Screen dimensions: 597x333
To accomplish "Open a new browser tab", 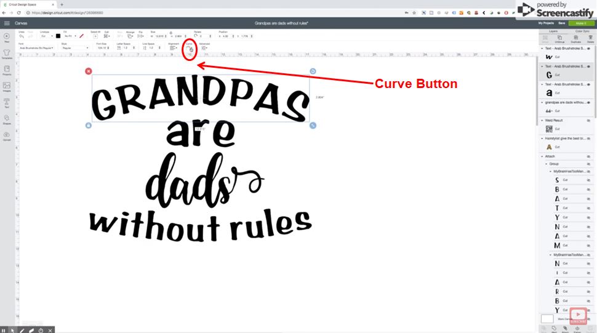I will [62, 4].
